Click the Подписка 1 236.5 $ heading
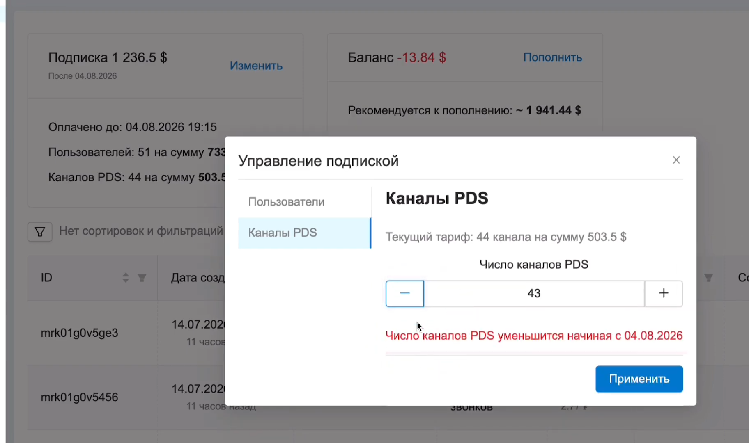The image size is (749, 443). [108, 57]
